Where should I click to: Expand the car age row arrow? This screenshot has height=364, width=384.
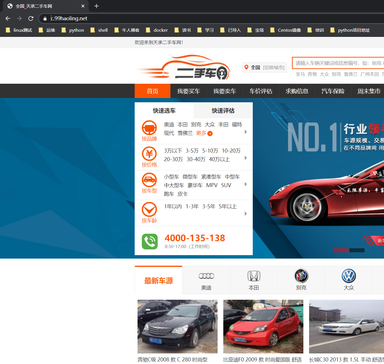click(x=246, y=214)
